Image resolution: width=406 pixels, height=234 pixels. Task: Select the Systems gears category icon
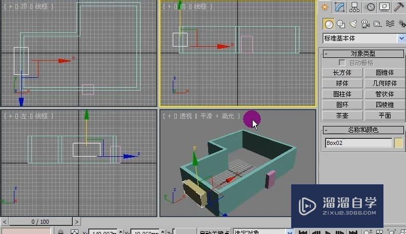tap(402, 24)
